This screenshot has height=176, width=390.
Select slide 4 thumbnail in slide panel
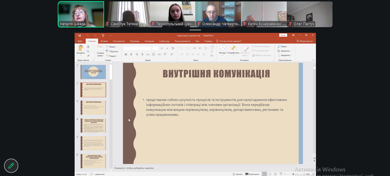93,125
